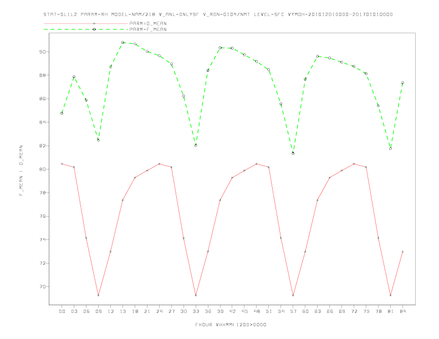
Task: Click the green F_MEAN marker at hour 63
Action: 318,56
